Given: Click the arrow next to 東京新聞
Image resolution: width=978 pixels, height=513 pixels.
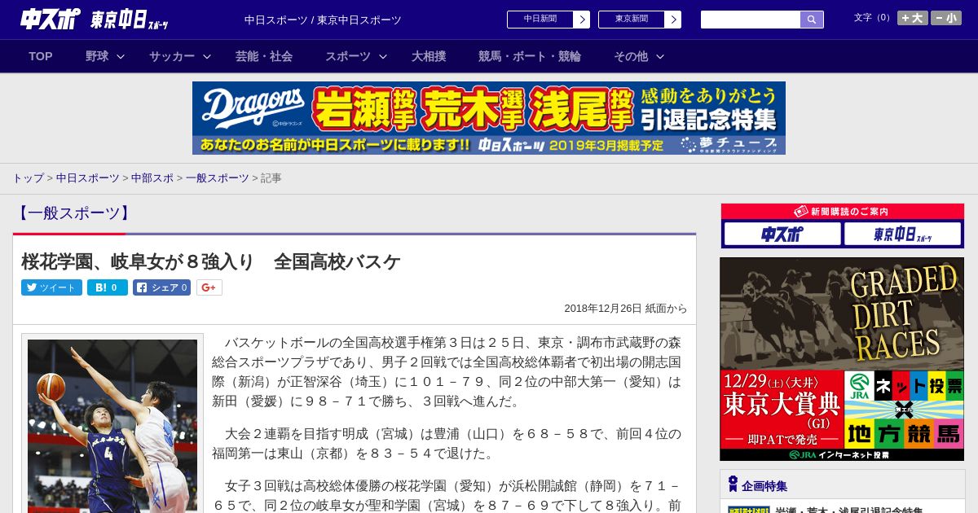Looking at the screenshot, I should [x=673, y=20].
